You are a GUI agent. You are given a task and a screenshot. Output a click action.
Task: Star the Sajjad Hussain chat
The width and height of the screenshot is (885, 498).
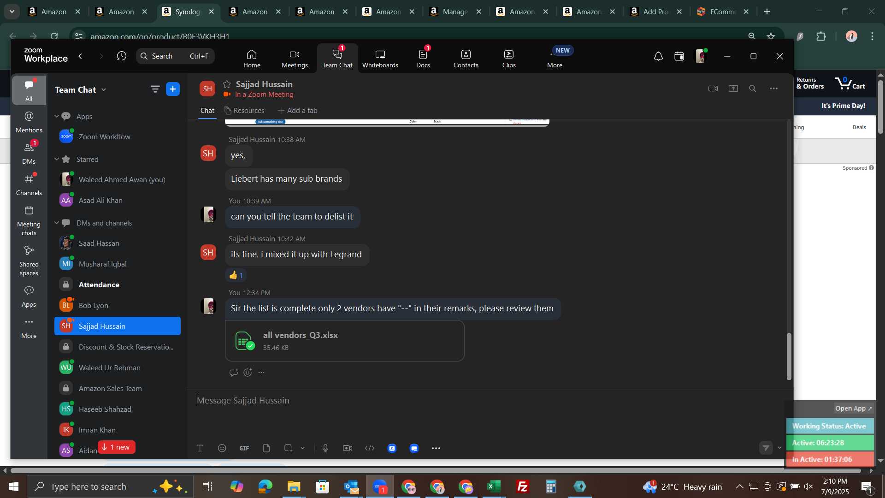pos(227,84)
